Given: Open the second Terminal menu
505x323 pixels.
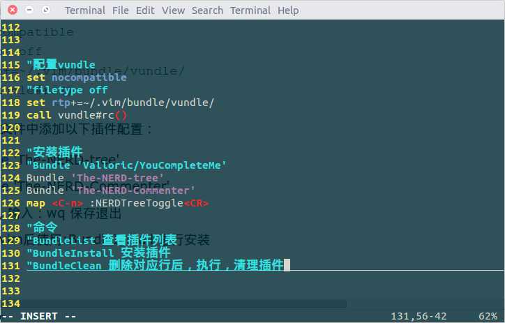Looking at the screenshot, I should coord(250,10).
